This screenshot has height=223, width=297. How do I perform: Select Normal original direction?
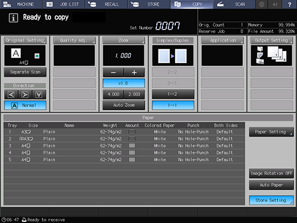click(x=25, y=105)
